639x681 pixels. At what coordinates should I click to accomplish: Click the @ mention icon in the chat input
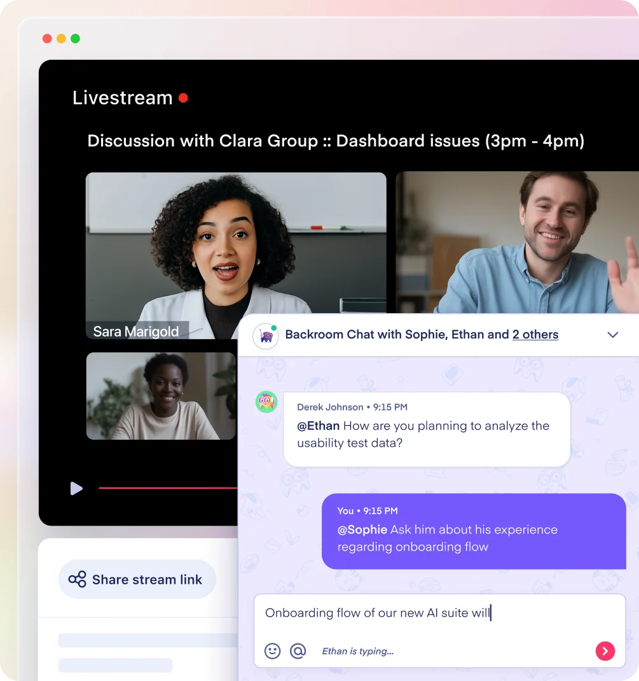pyautogui.click(x=298, y=651)
